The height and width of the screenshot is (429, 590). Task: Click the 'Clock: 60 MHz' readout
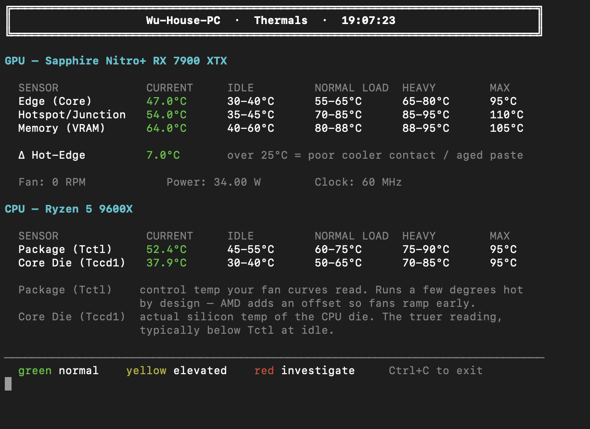[359, 182]
